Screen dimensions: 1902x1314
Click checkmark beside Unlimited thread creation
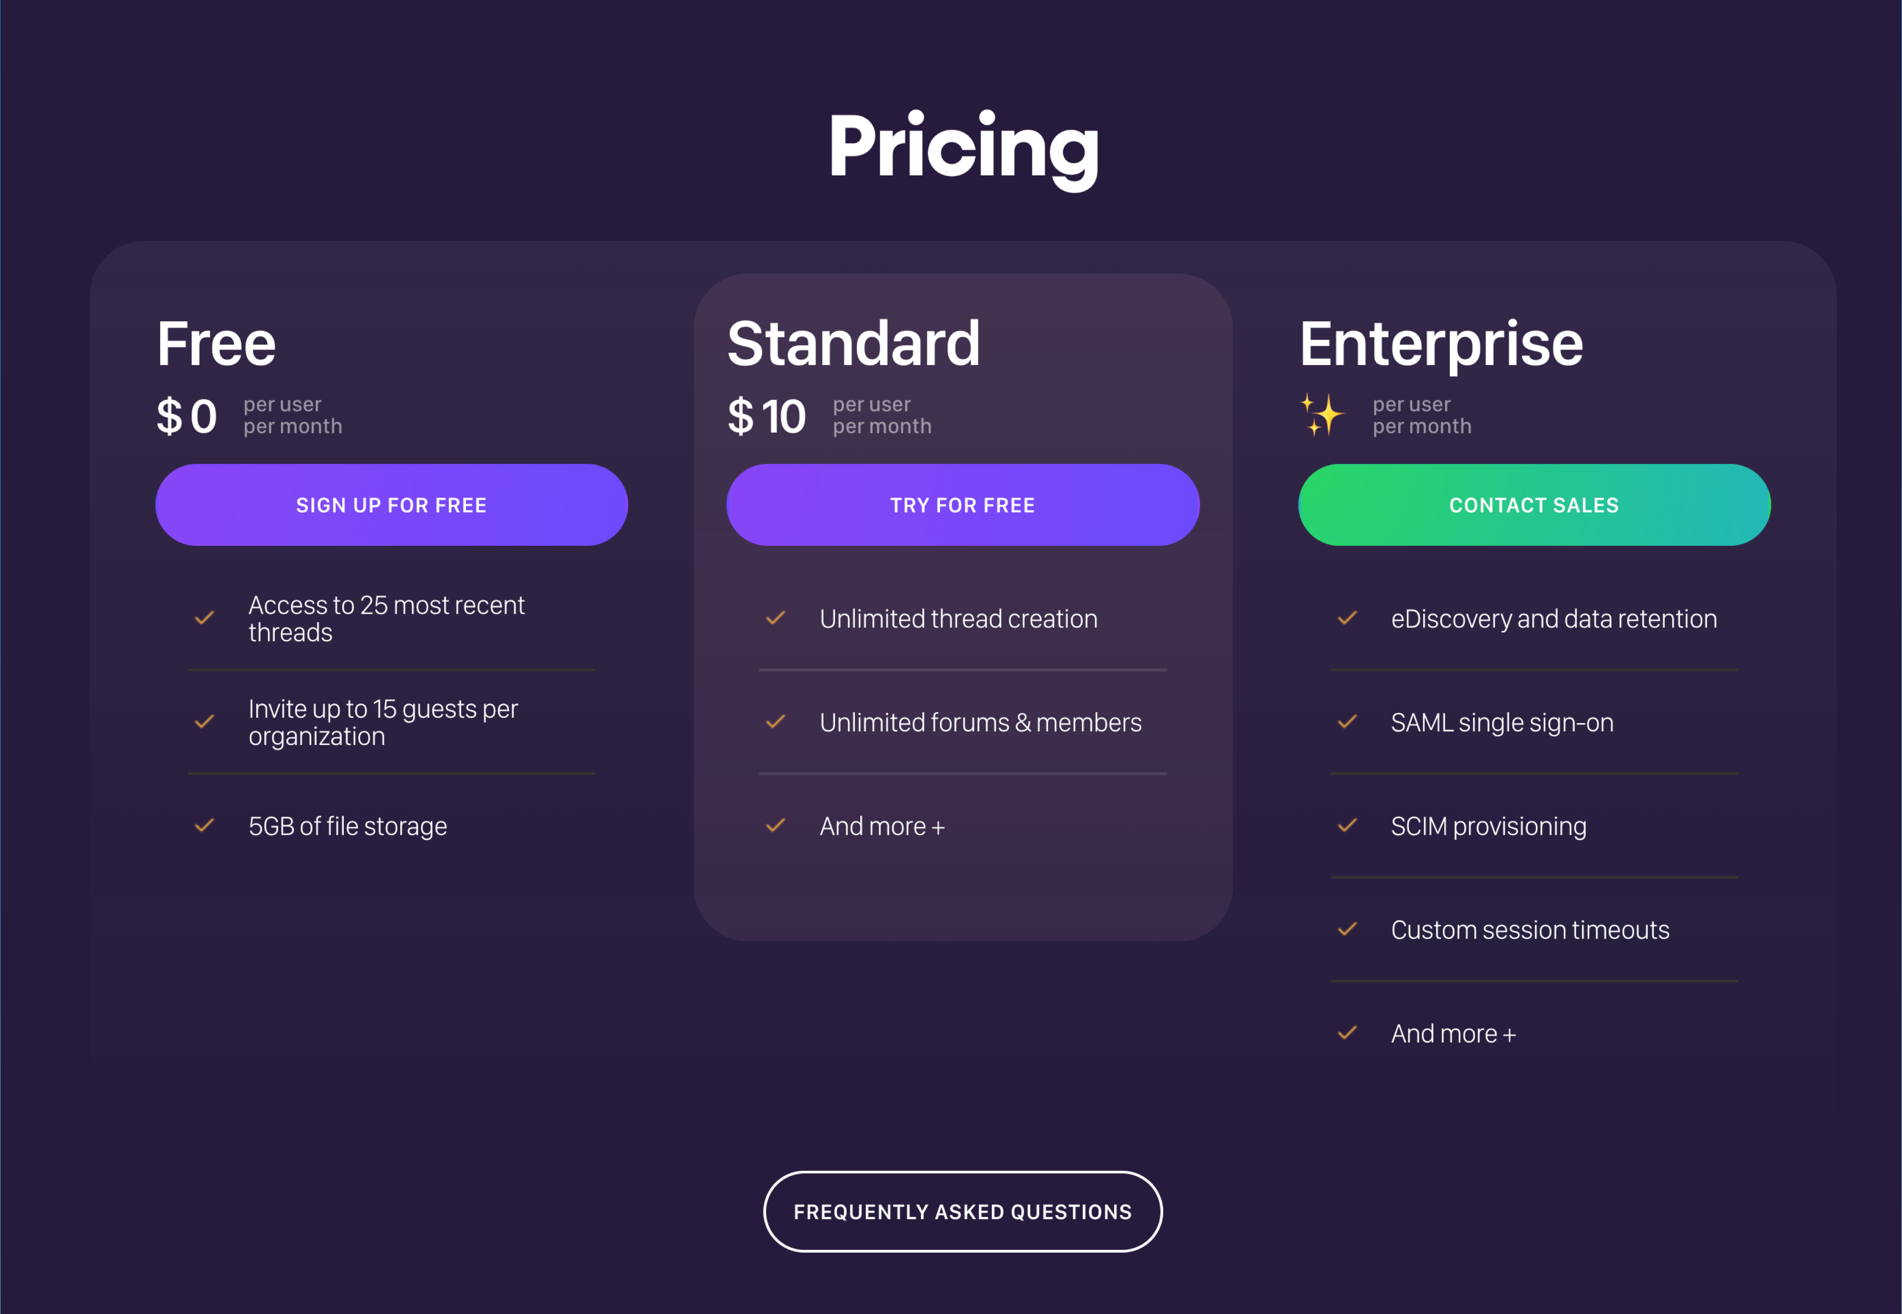click(775, 618)
